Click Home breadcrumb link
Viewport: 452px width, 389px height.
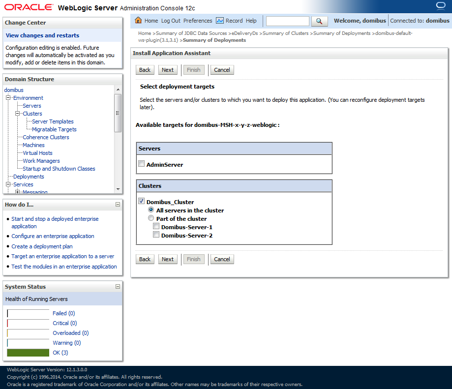145,33
